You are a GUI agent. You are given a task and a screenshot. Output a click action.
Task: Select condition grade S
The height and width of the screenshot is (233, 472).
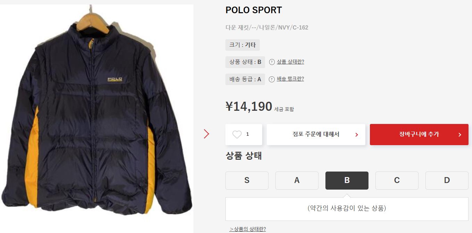pyautogui.click(x=247, y=181)
